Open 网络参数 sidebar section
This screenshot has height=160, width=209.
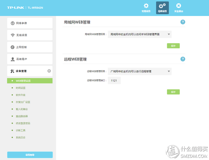(x=30, y=23)
